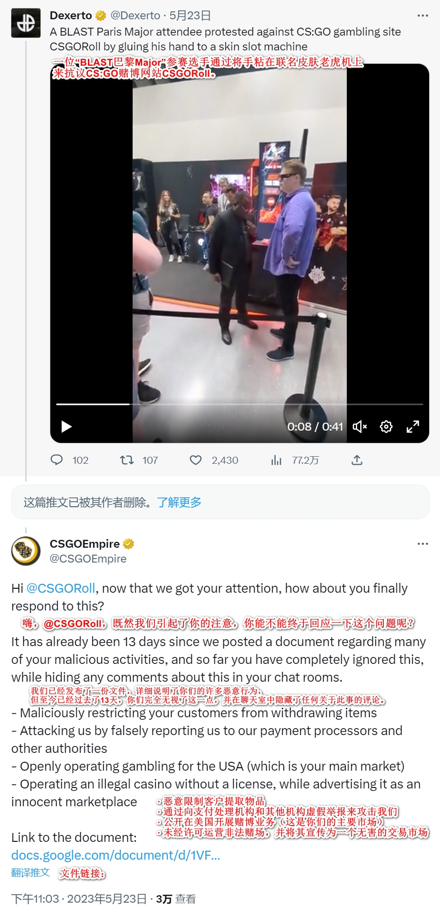
Task: Expand video to fullscreen
Action: click(x=413, y=427)
